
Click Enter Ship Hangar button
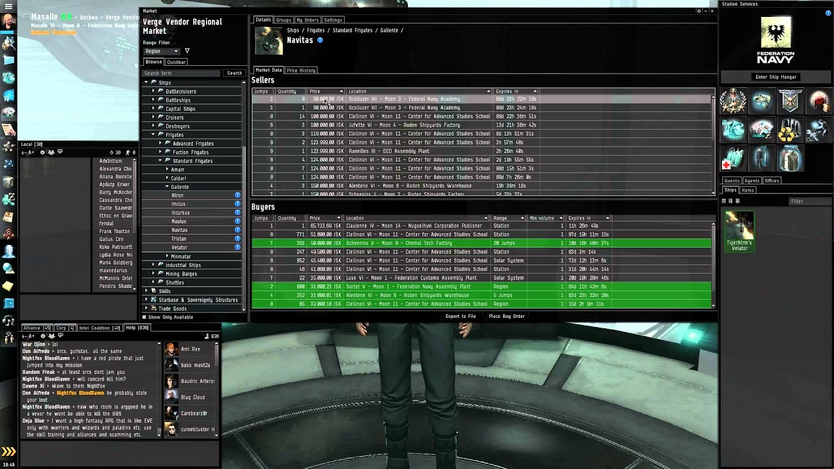pos(775,77)
